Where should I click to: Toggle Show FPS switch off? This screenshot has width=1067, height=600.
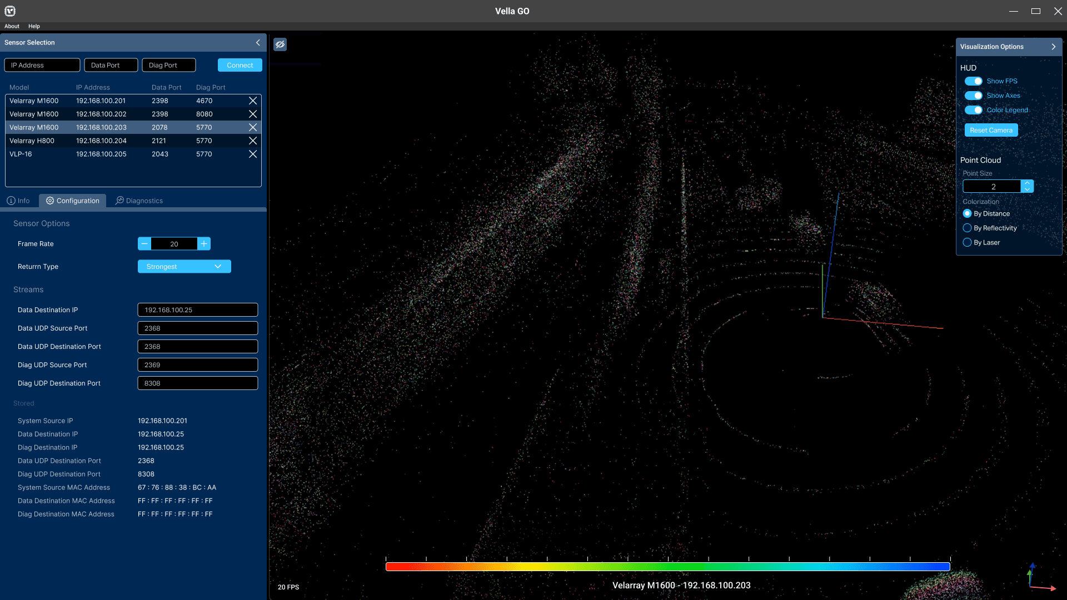click(973, 81)
